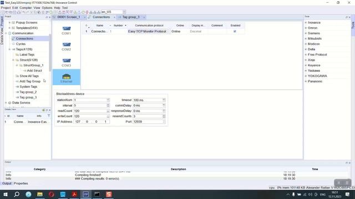Open the Options menu
Viewport: 355px width, 199px height.
tap(47, 8)
